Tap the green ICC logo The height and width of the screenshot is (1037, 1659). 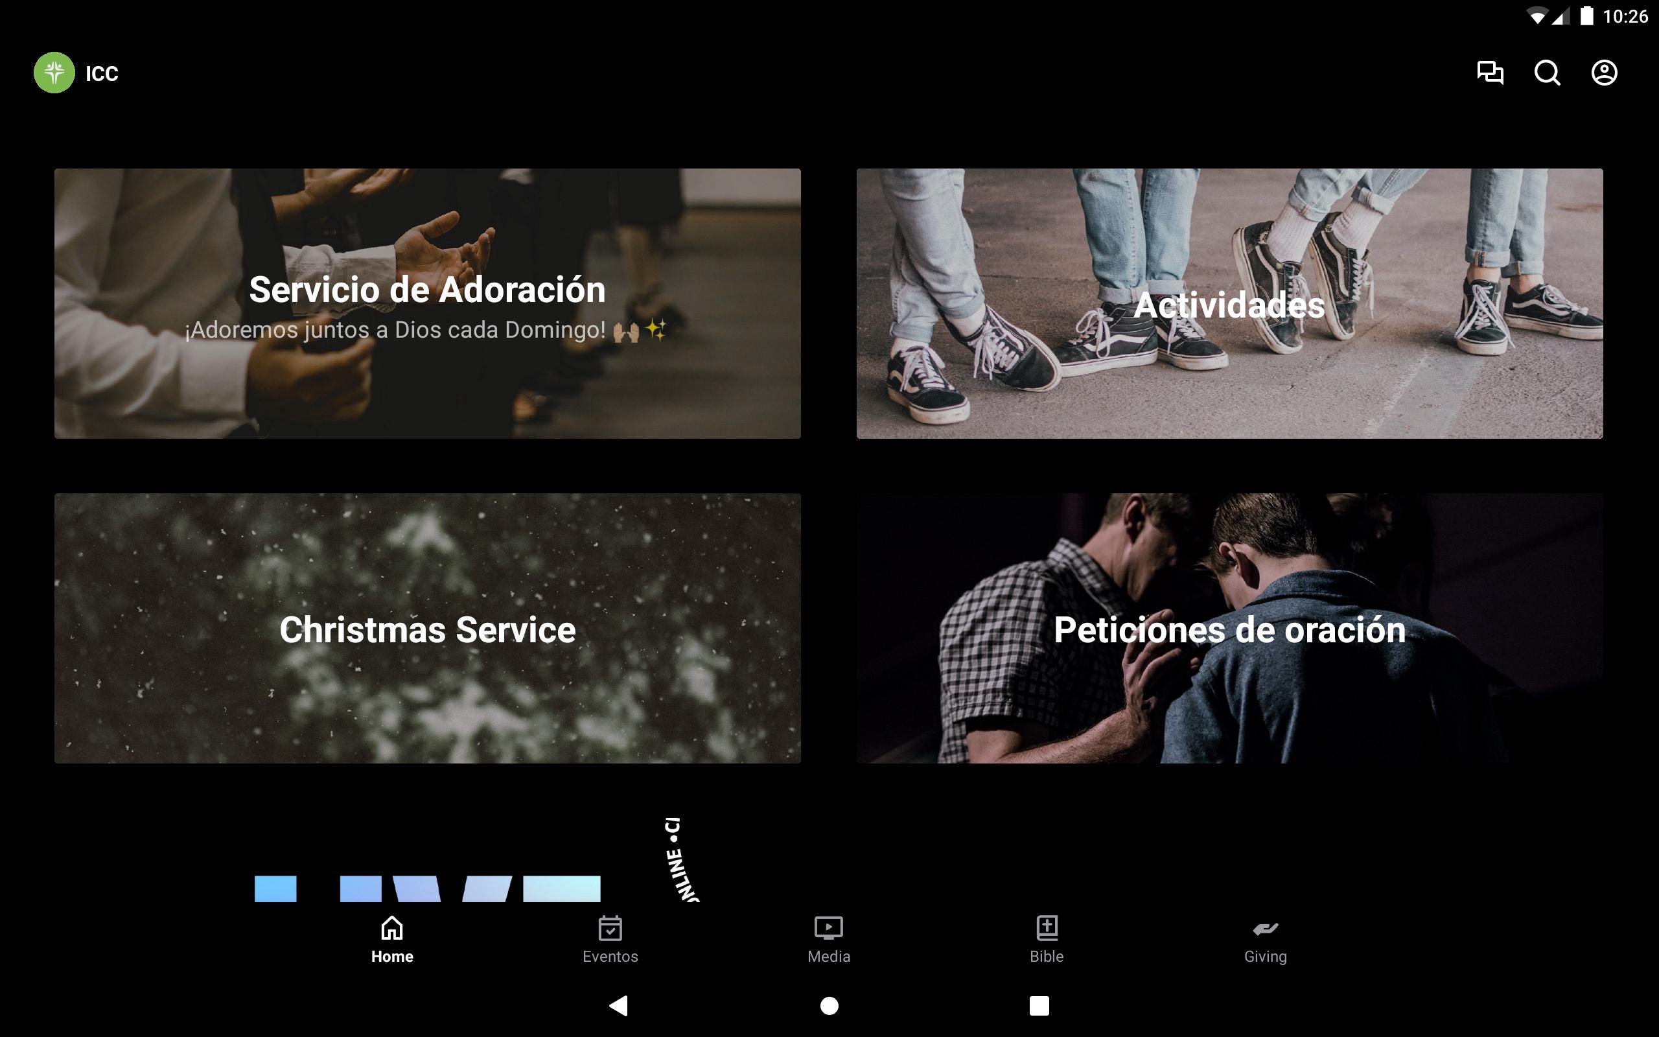54,73
